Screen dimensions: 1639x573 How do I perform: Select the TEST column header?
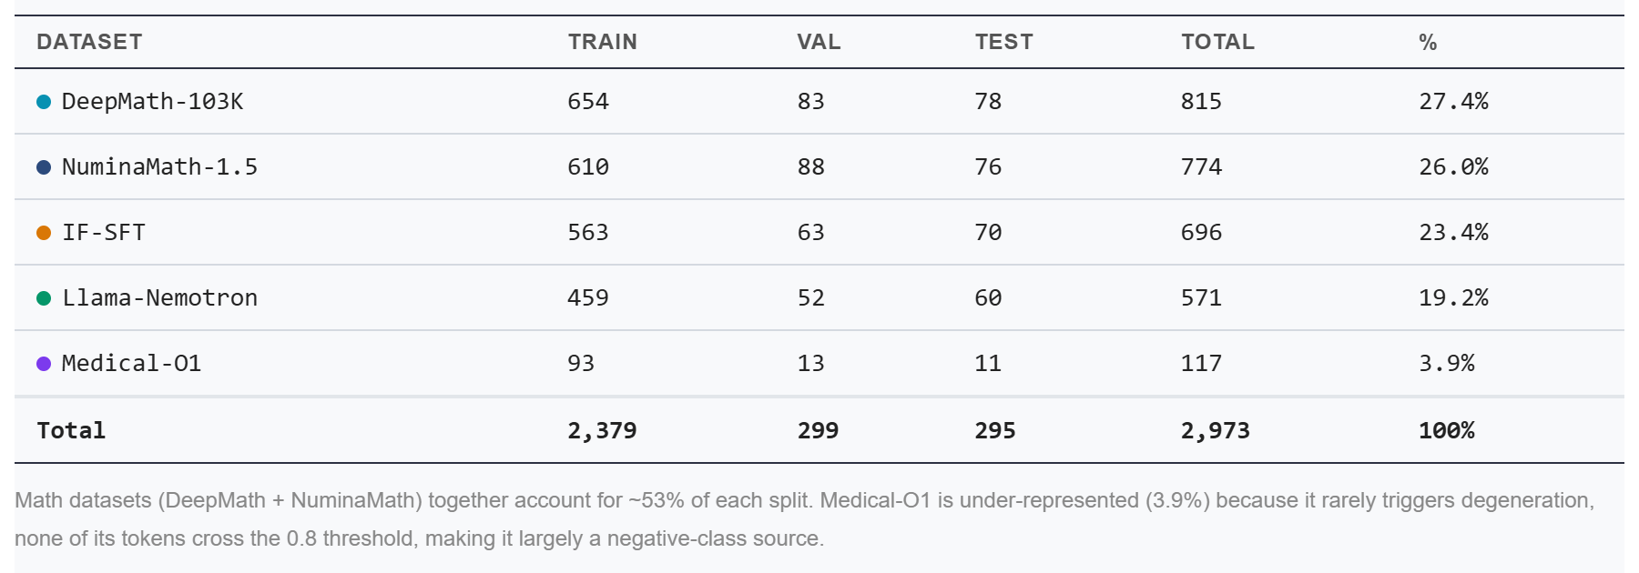1003,42
